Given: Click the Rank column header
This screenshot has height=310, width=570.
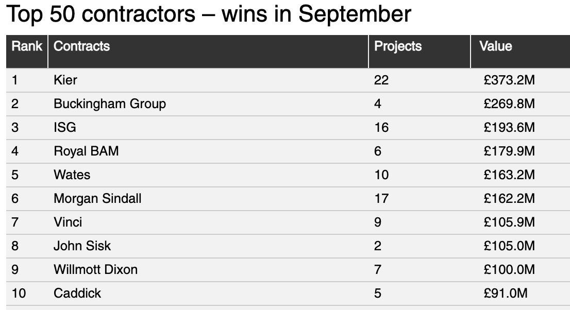Looking at the screenshot, I should [27, 46].
